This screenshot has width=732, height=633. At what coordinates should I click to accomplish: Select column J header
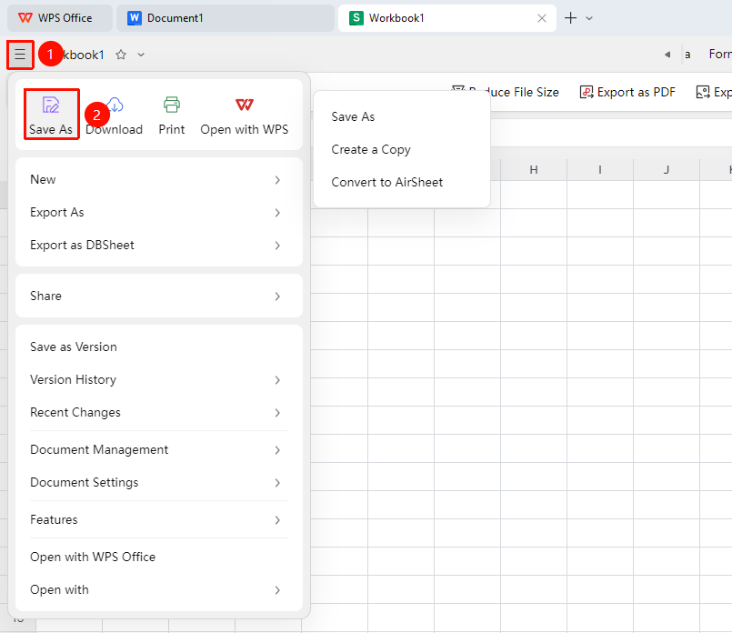pyautogui.click(x=667, y=170)
